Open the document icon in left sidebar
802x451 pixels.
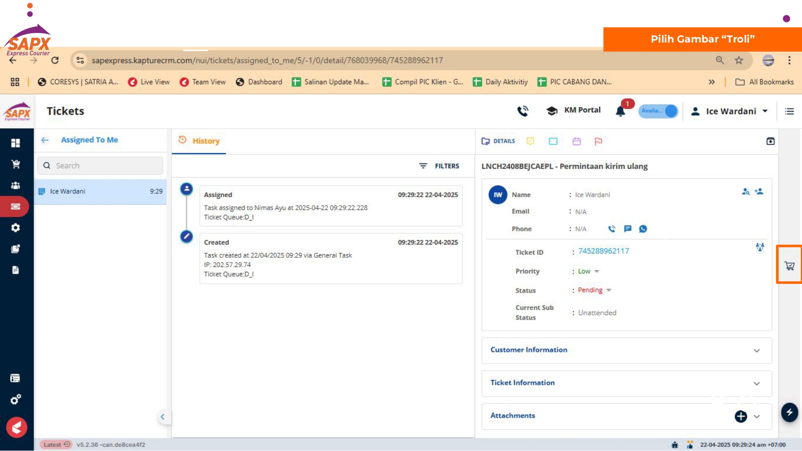pos(15,270)
